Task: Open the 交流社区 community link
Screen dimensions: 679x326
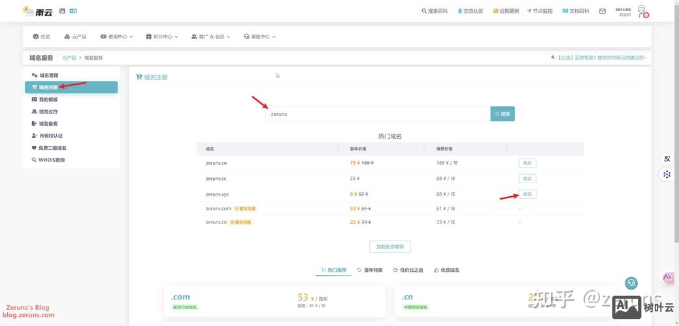Action: (x=471, y=11)
